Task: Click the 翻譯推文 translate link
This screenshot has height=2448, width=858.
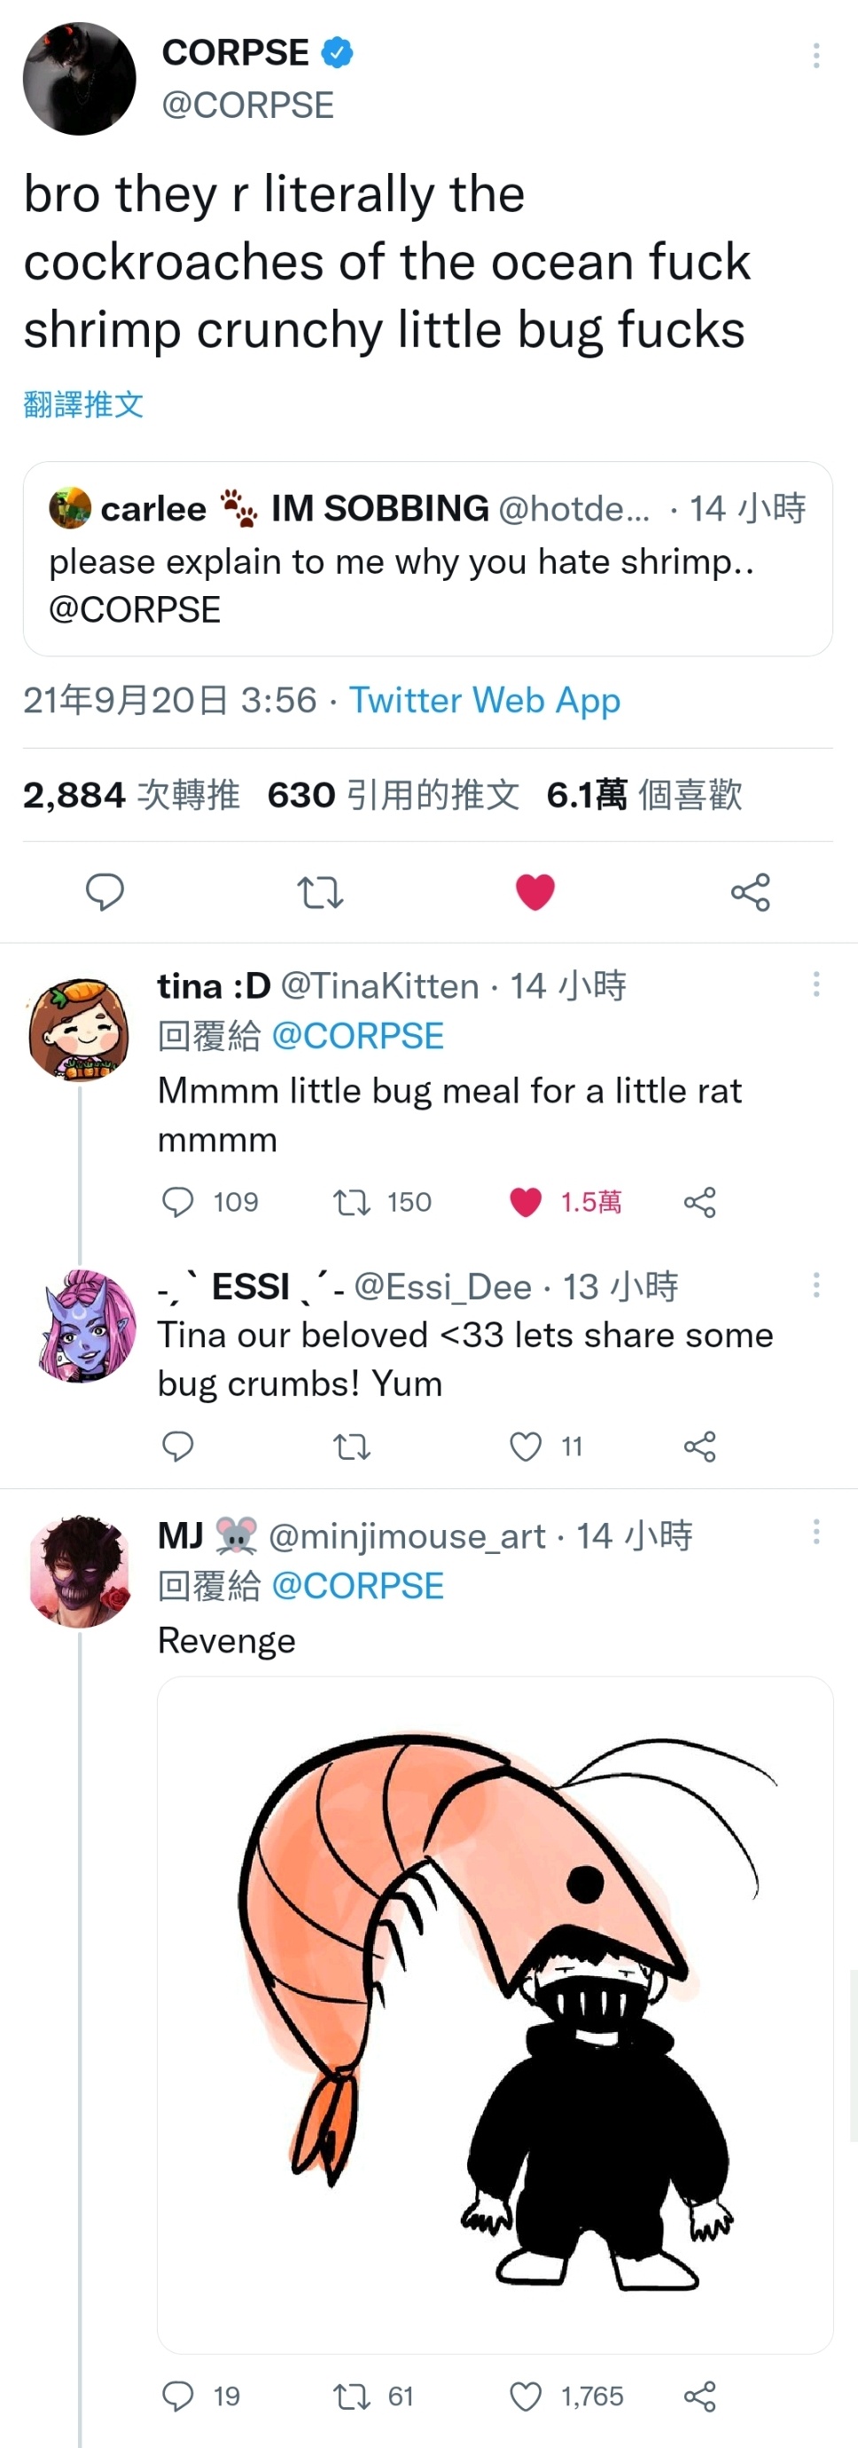Action: (x=83, y=404)
